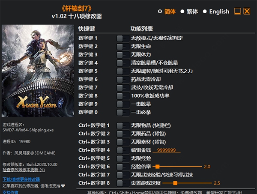Click process name SWD7-Win64-Shipping.exe
The height and width of the screenshot is (194, 257).
click(28, 130)
